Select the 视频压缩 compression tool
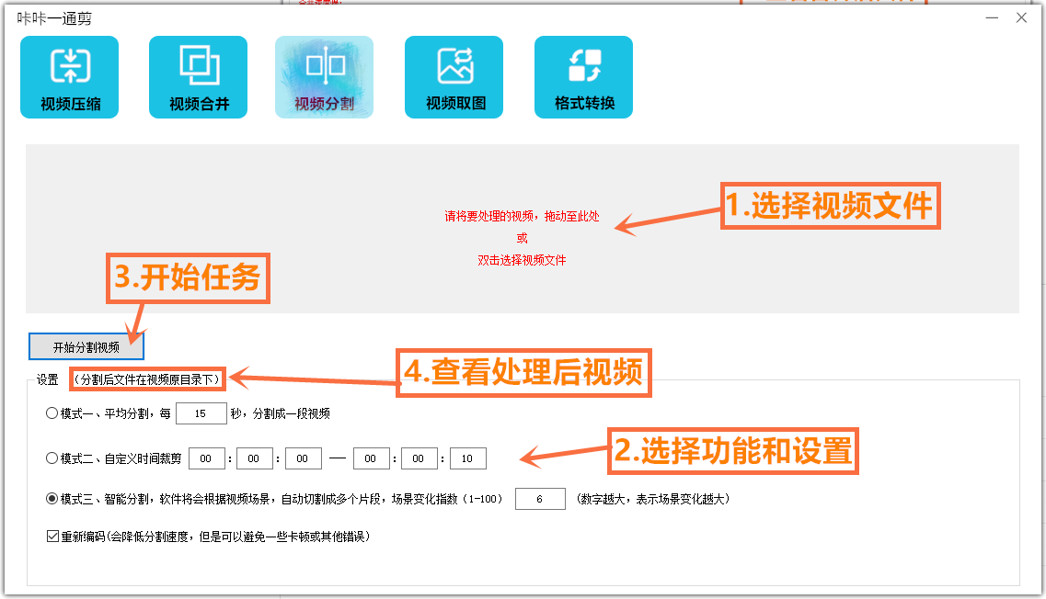Image resolution: width=1046 pixels, height=599 pixels. click(69, 76)
